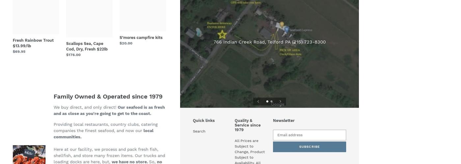Viewport: 461px width, 164px height.
Task: Click the $69.95 trout price
Action: point(19,51)
